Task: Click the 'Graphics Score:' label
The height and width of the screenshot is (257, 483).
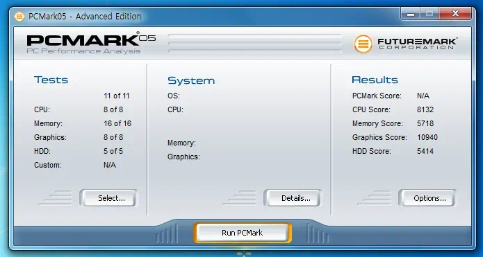Action: pyautogui.click(x=379, y=137)
